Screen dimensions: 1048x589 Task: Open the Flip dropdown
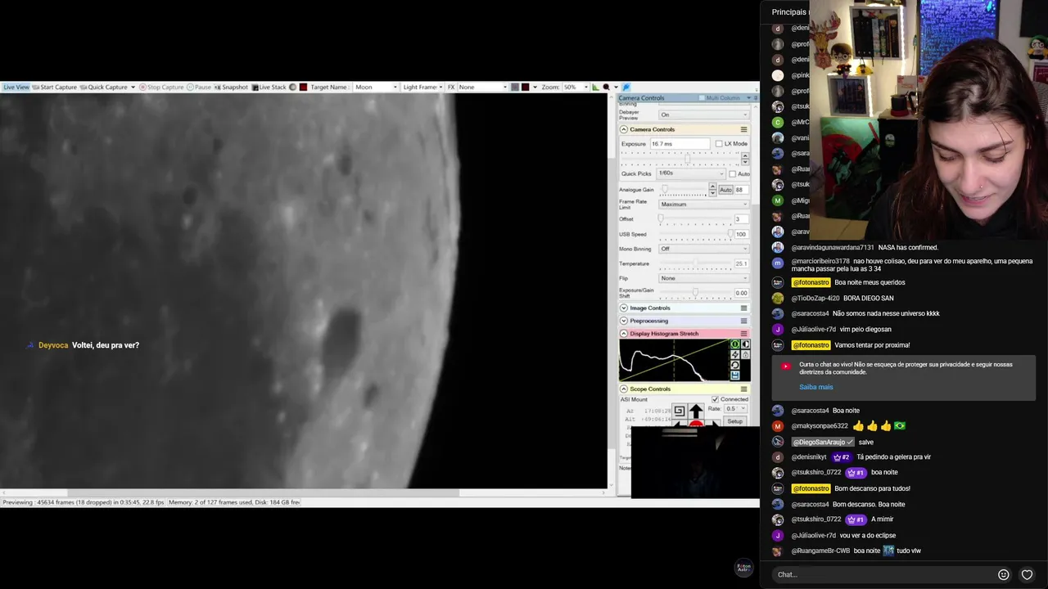coord(704,278)
